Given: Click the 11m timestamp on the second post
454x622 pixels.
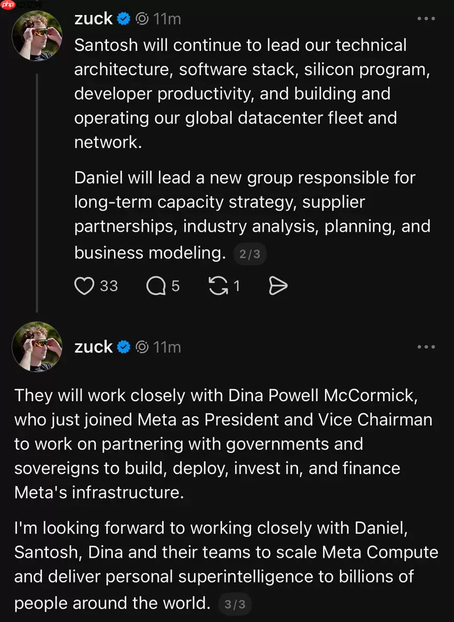Looking at the screenshot, I should [x=168, y=347].
